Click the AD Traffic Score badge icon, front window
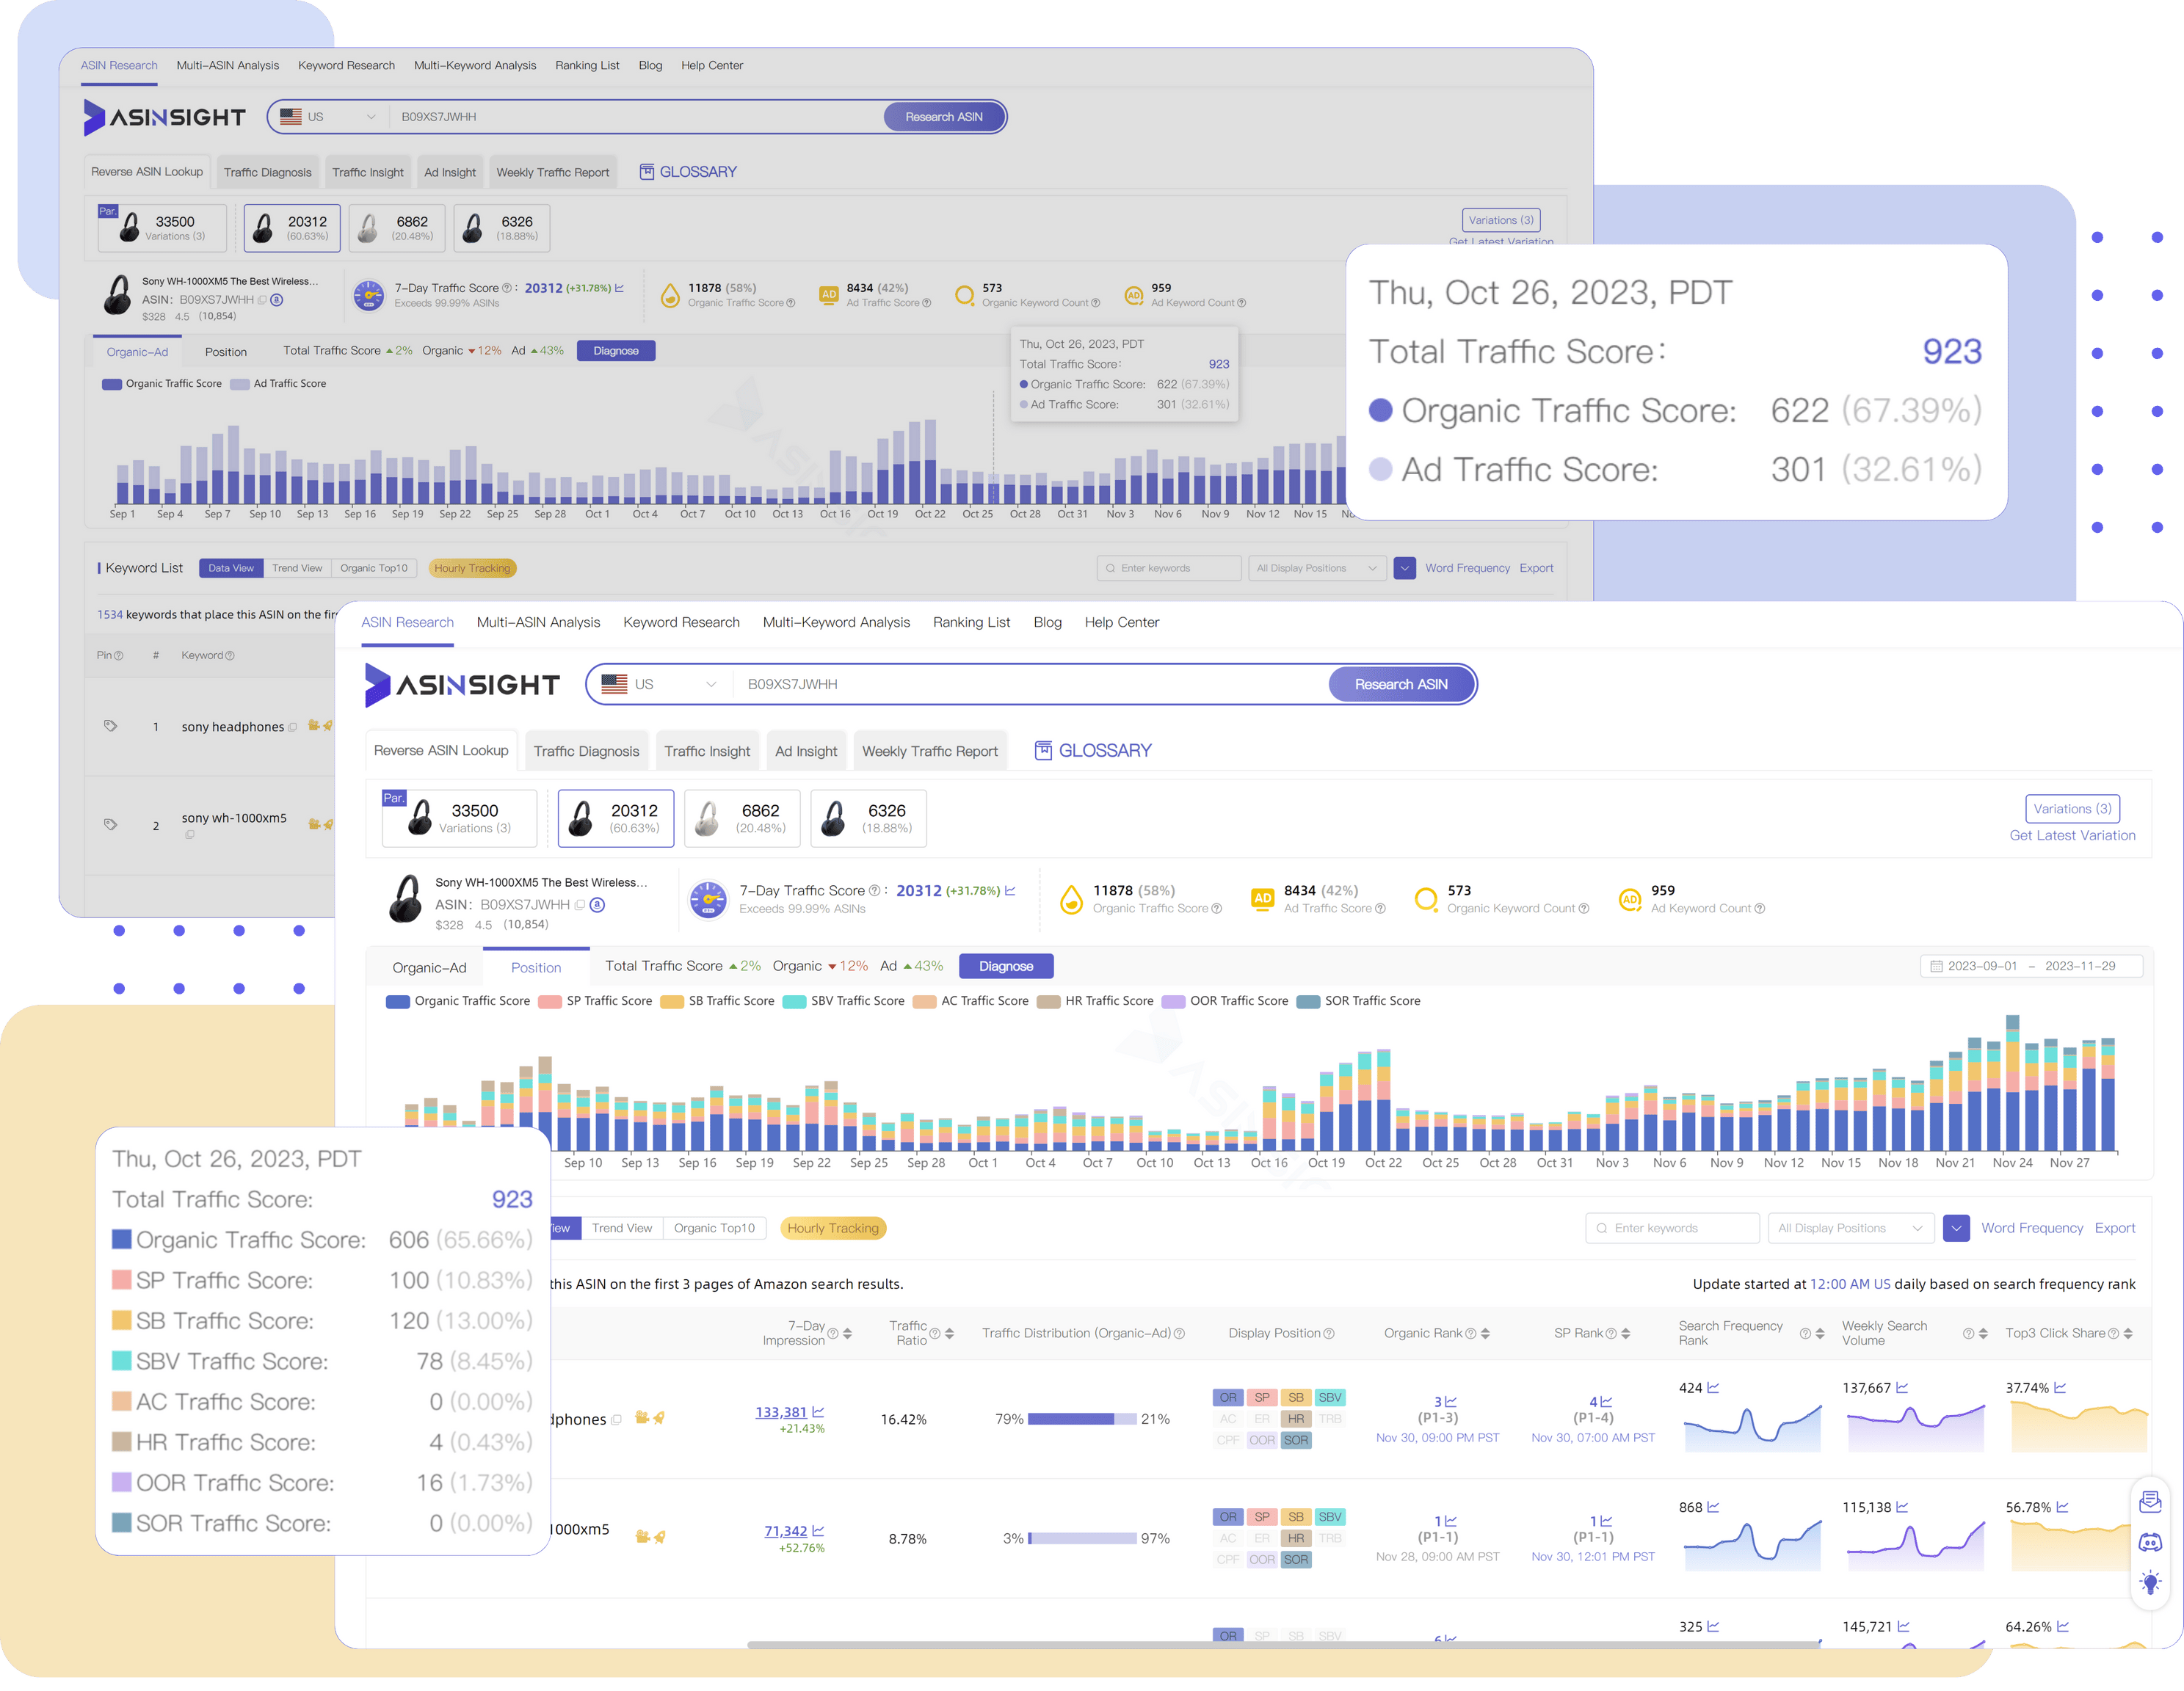This screenshot has width=2184, height=1691. coord(1263,898)
